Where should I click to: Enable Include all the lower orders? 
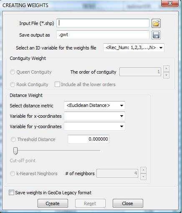pos(57,84)
